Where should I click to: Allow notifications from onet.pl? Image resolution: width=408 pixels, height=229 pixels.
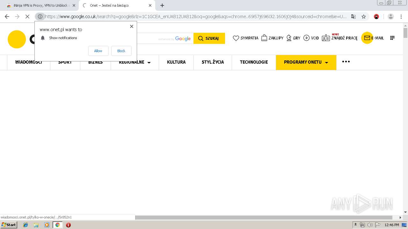coord(98,51)
